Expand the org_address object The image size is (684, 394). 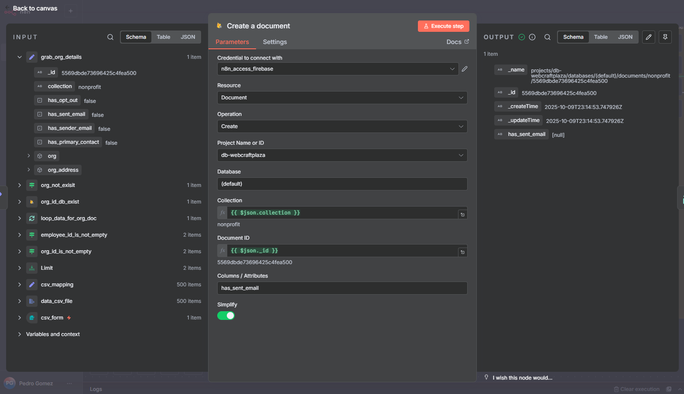(29, 170)
